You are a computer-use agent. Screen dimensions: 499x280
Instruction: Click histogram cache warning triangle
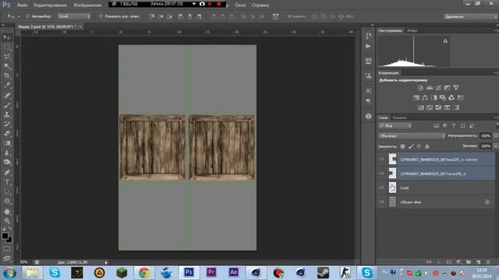(x=445, y=40)
